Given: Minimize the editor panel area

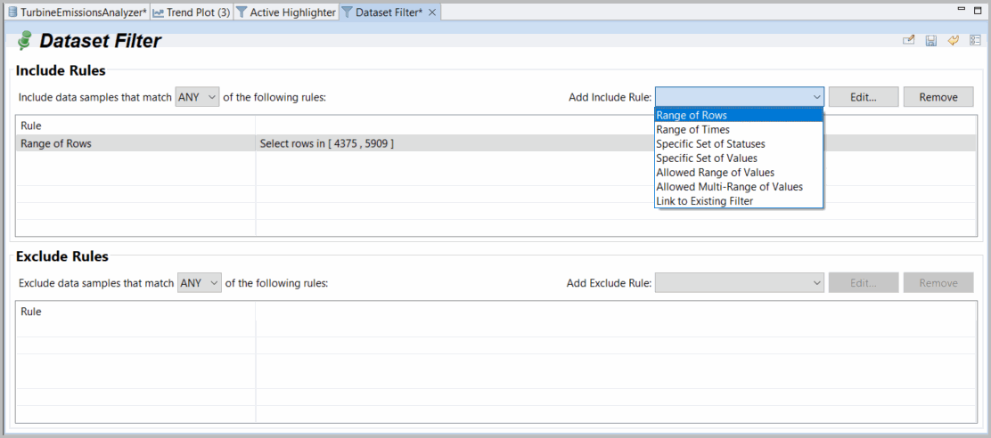Looking at the screenshot, I should pos(961,9).
